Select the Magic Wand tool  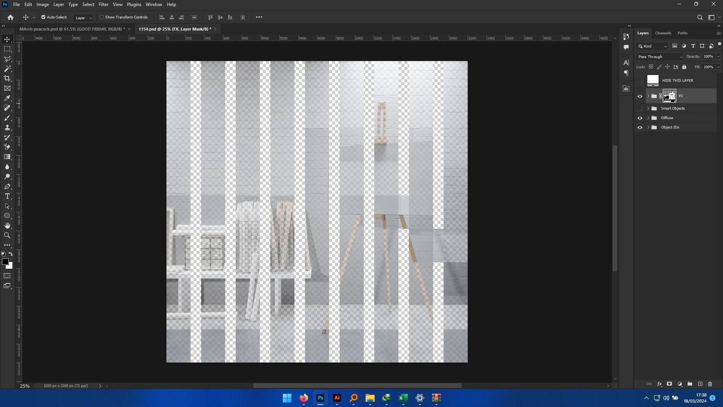click(x=7, y=69)
